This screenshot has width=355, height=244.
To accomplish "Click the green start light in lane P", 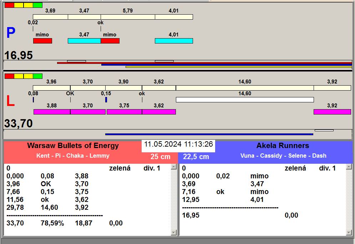I will (37, 5).
